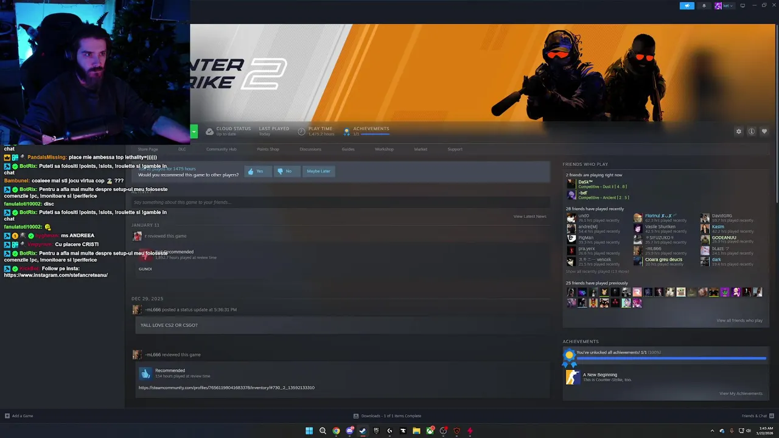The height and width of the screenshot is (438, 779).
Task: Open the Support tab
Action: tap(455, 149)
